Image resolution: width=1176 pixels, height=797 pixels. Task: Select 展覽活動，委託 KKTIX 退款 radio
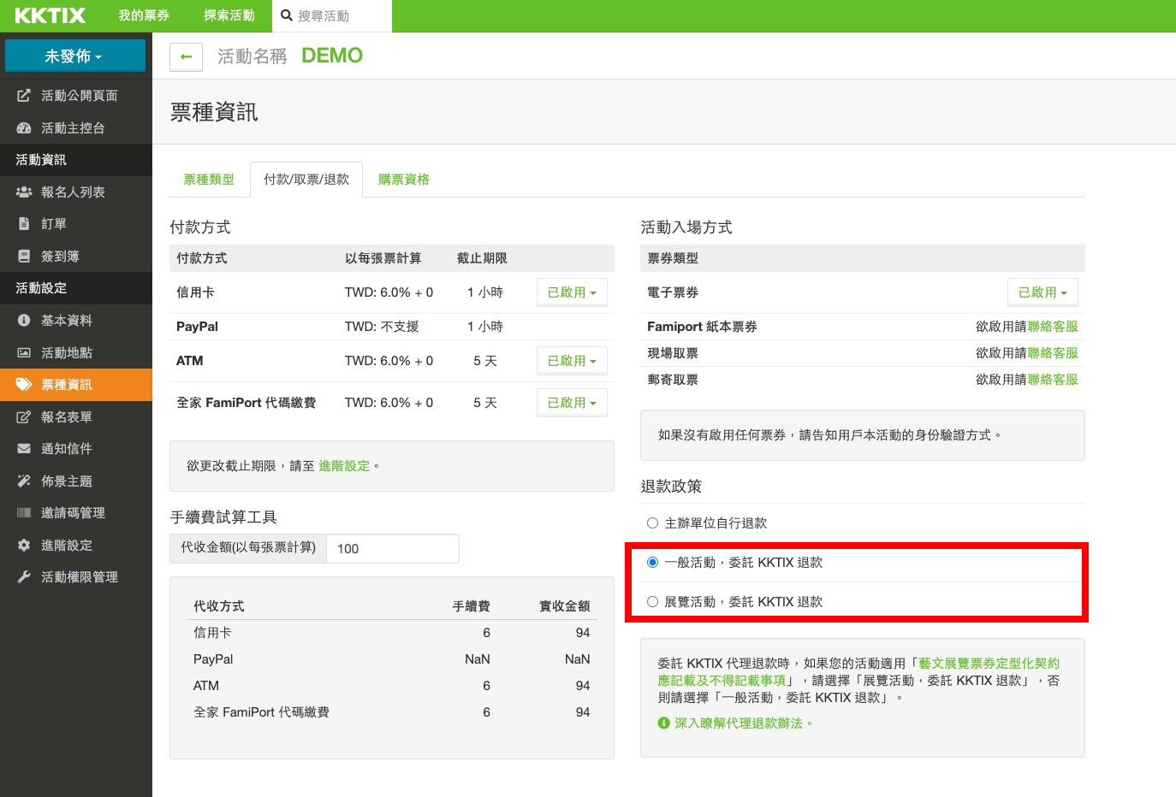653,602
